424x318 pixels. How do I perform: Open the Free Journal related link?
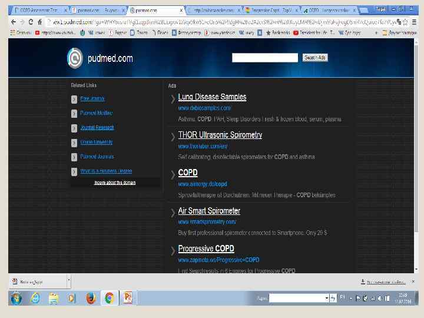(x=92, y=98)
